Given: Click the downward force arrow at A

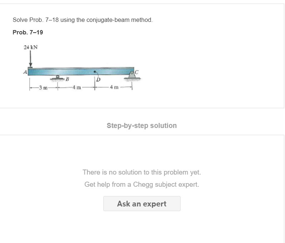Looking at the screenshot, I should click(30, 59).
